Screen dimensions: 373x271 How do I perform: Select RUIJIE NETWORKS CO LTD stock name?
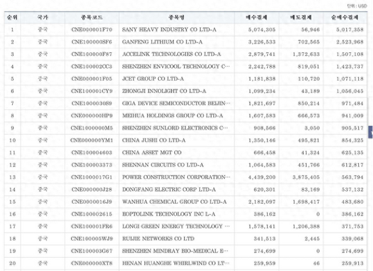coord(158,239)
